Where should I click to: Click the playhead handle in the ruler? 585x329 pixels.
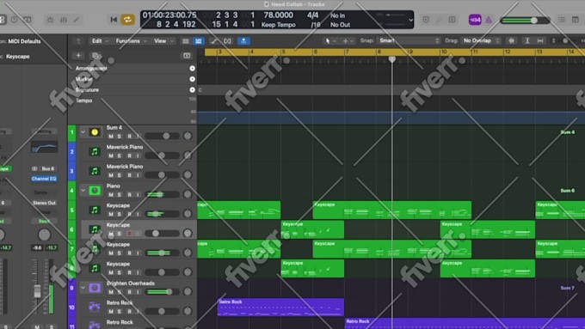pos(391,59)
